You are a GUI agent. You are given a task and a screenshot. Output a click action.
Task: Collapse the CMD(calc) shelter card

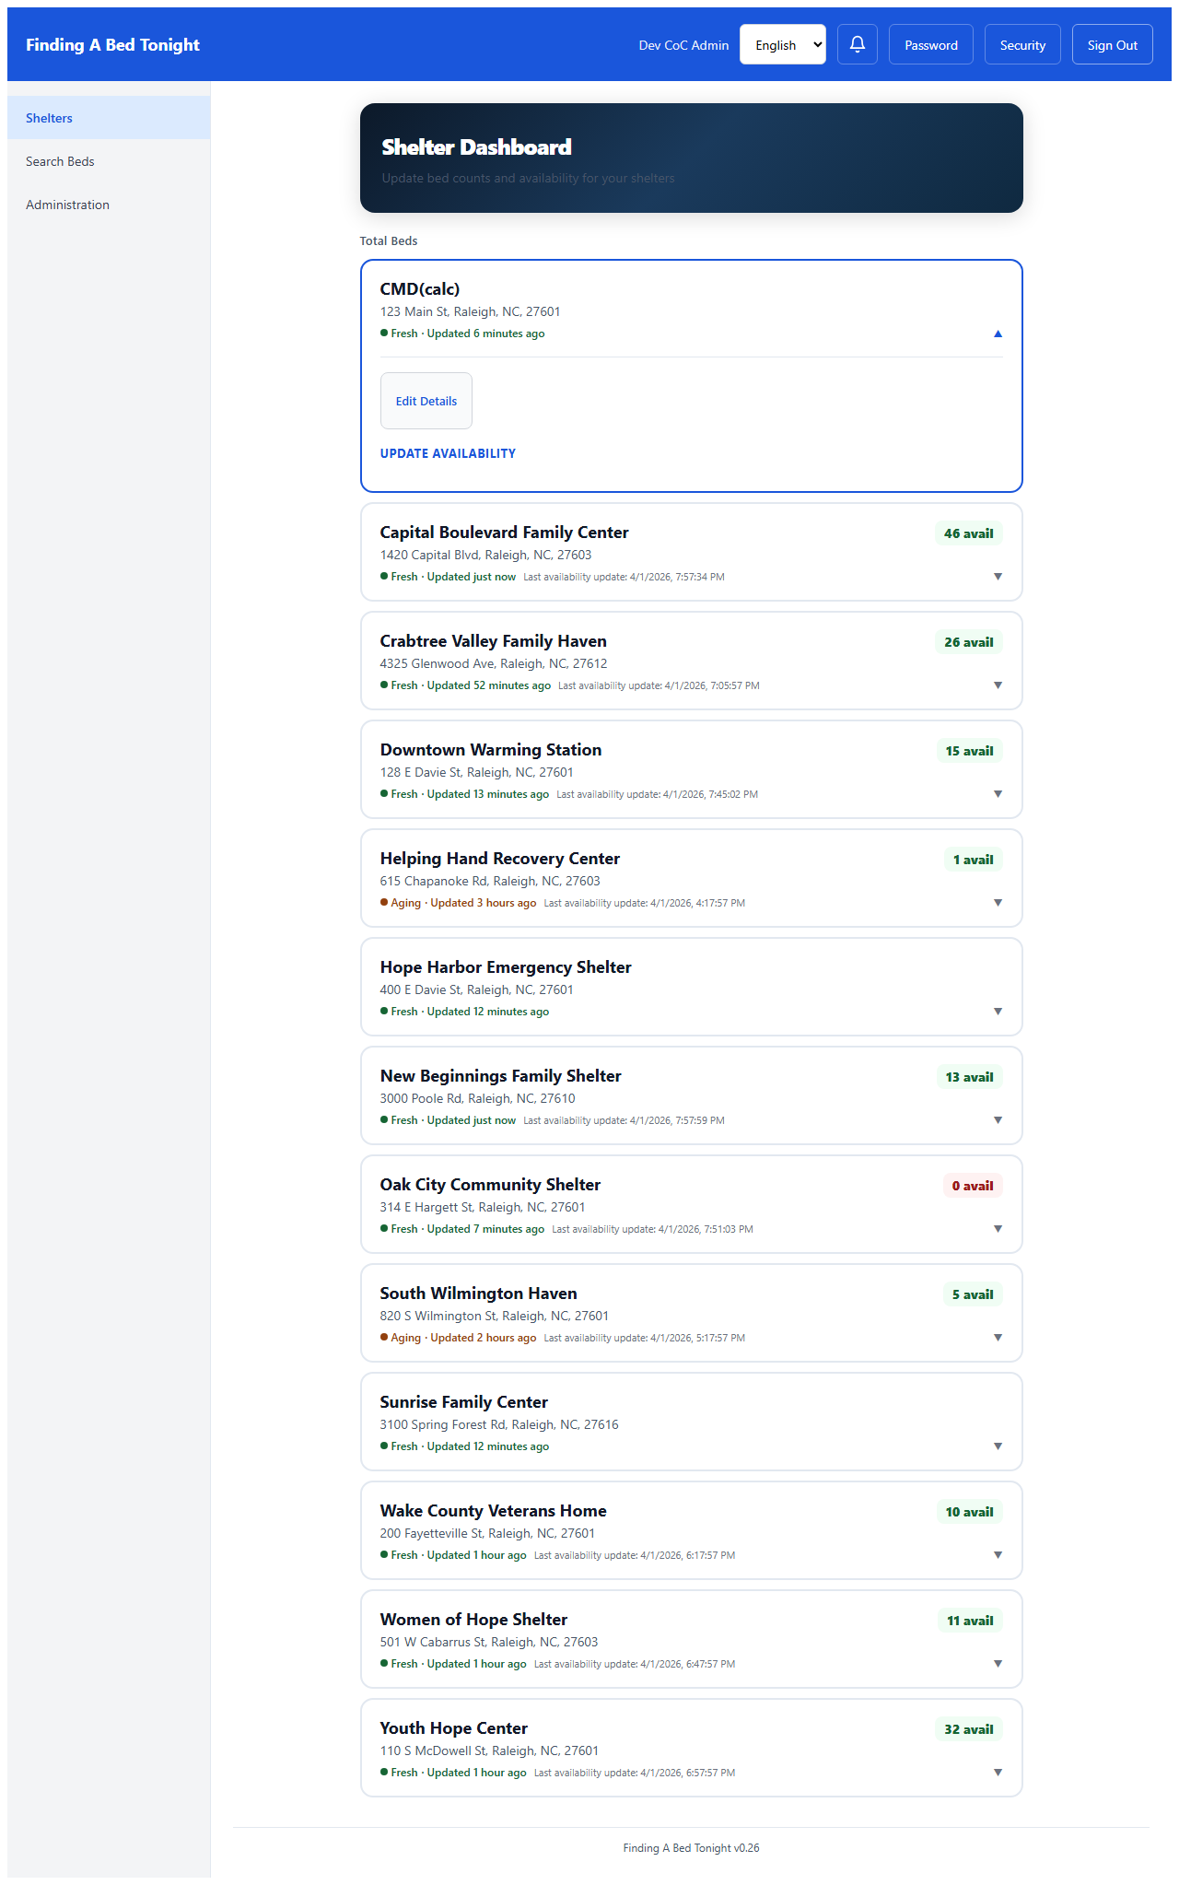click(998, 334)
